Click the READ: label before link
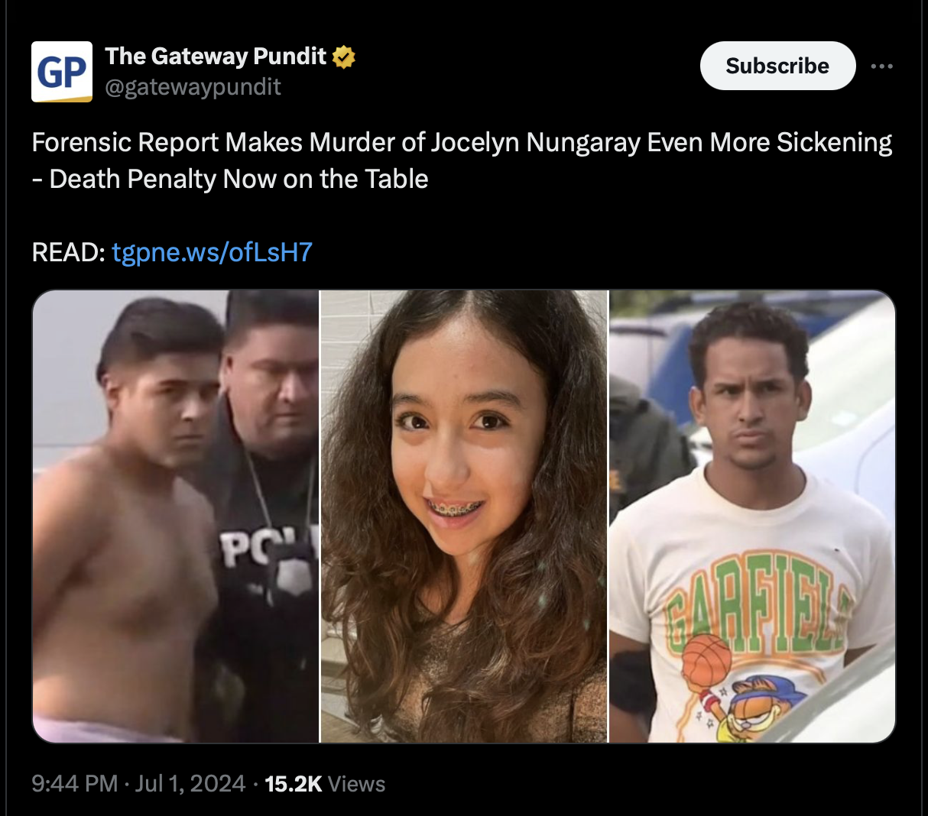Image resolution: width=928 pixels, height=816 pixels. [x=68, y=252]
